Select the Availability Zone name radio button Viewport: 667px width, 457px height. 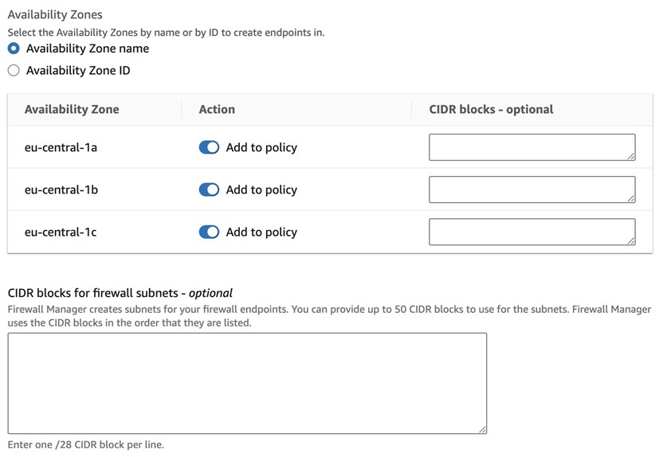click(x=14, y=49)
